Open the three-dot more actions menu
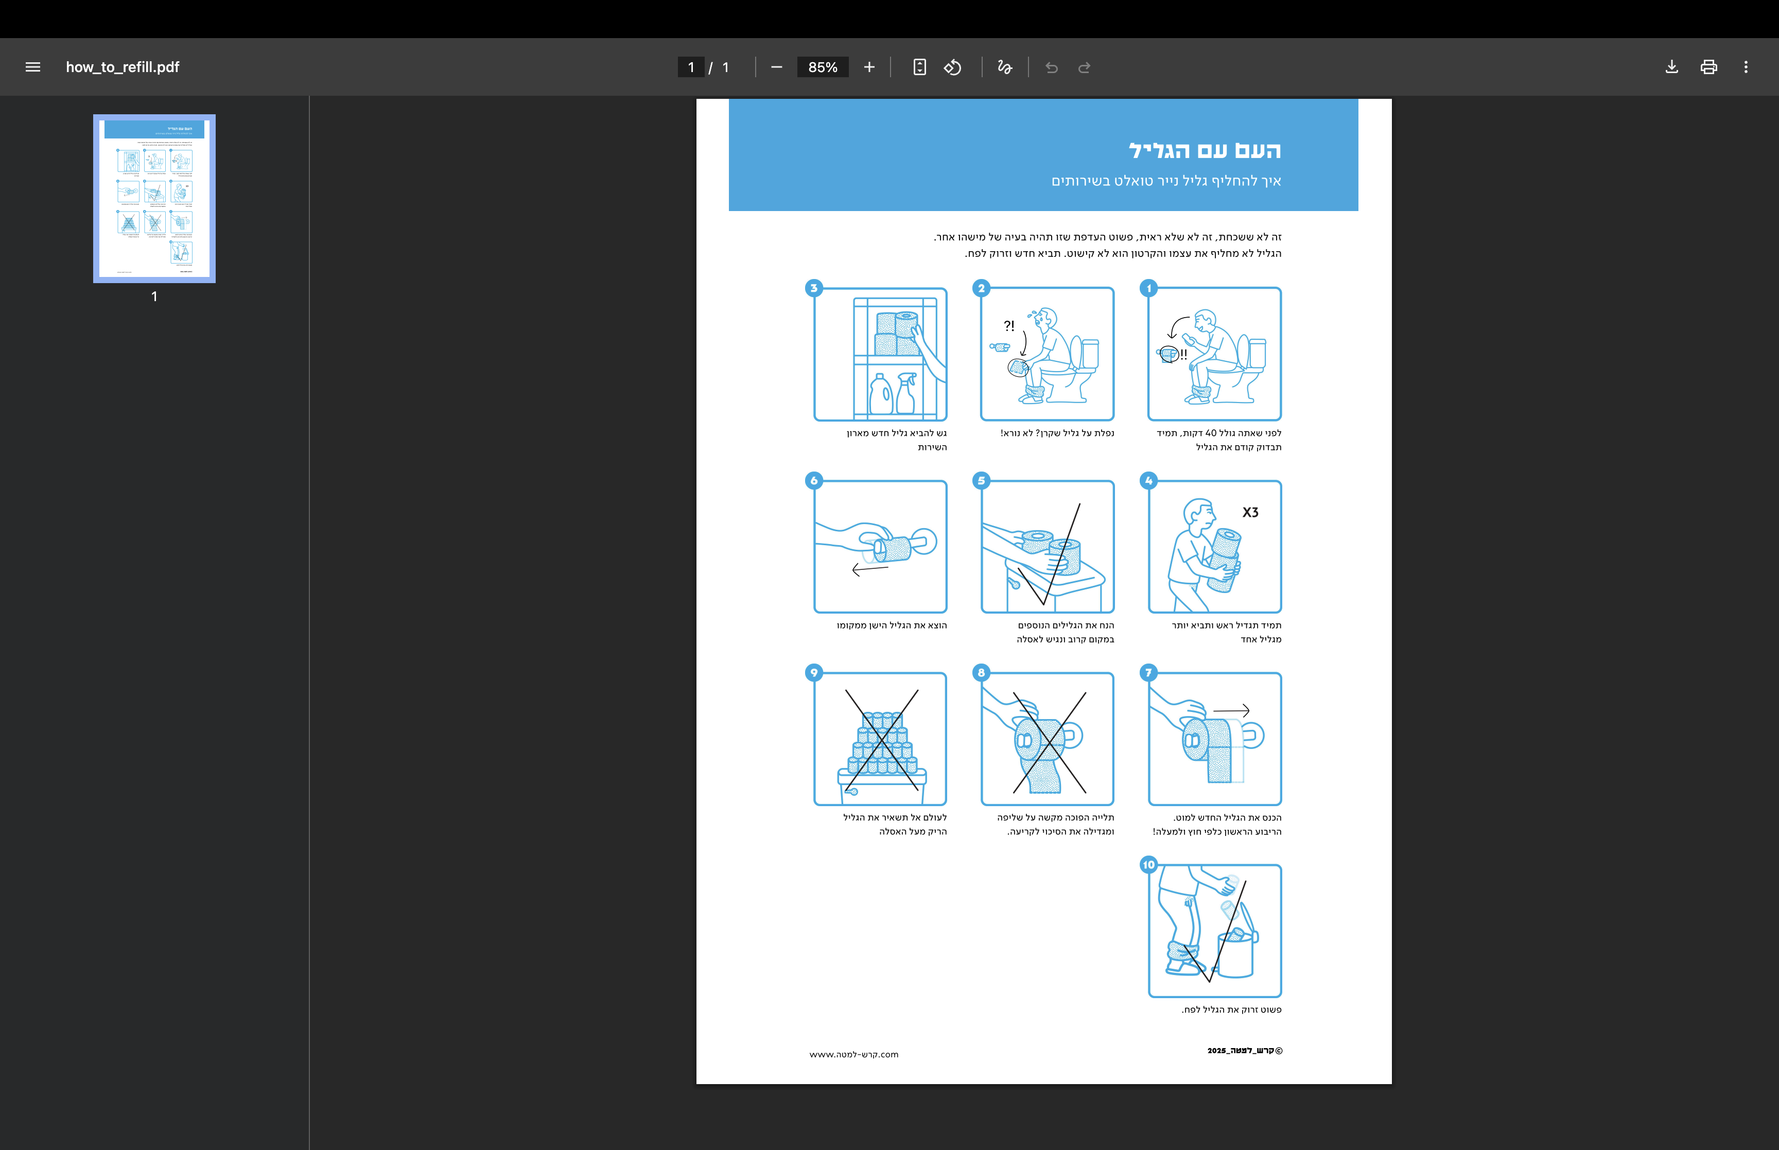1779x1150 pixels. pyautogui.click(x=1746, y=67)
